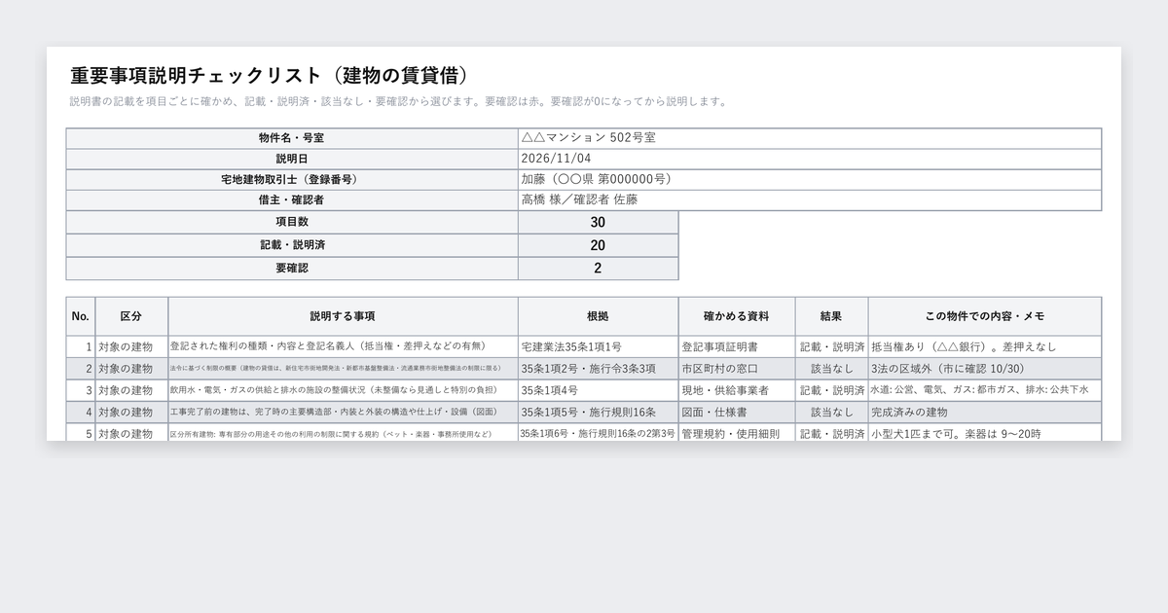The height and width of the screenshot is (613, 1168).
Task: Select 対象の建物 in row 3
Action: point(131,390)
